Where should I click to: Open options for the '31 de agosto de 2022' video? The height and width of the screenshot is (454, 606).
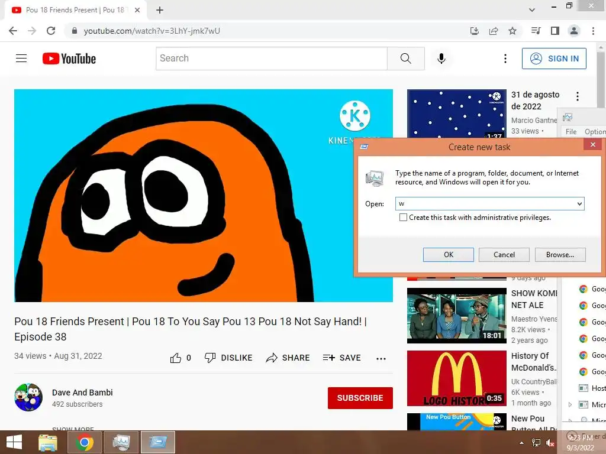point(578,96)
